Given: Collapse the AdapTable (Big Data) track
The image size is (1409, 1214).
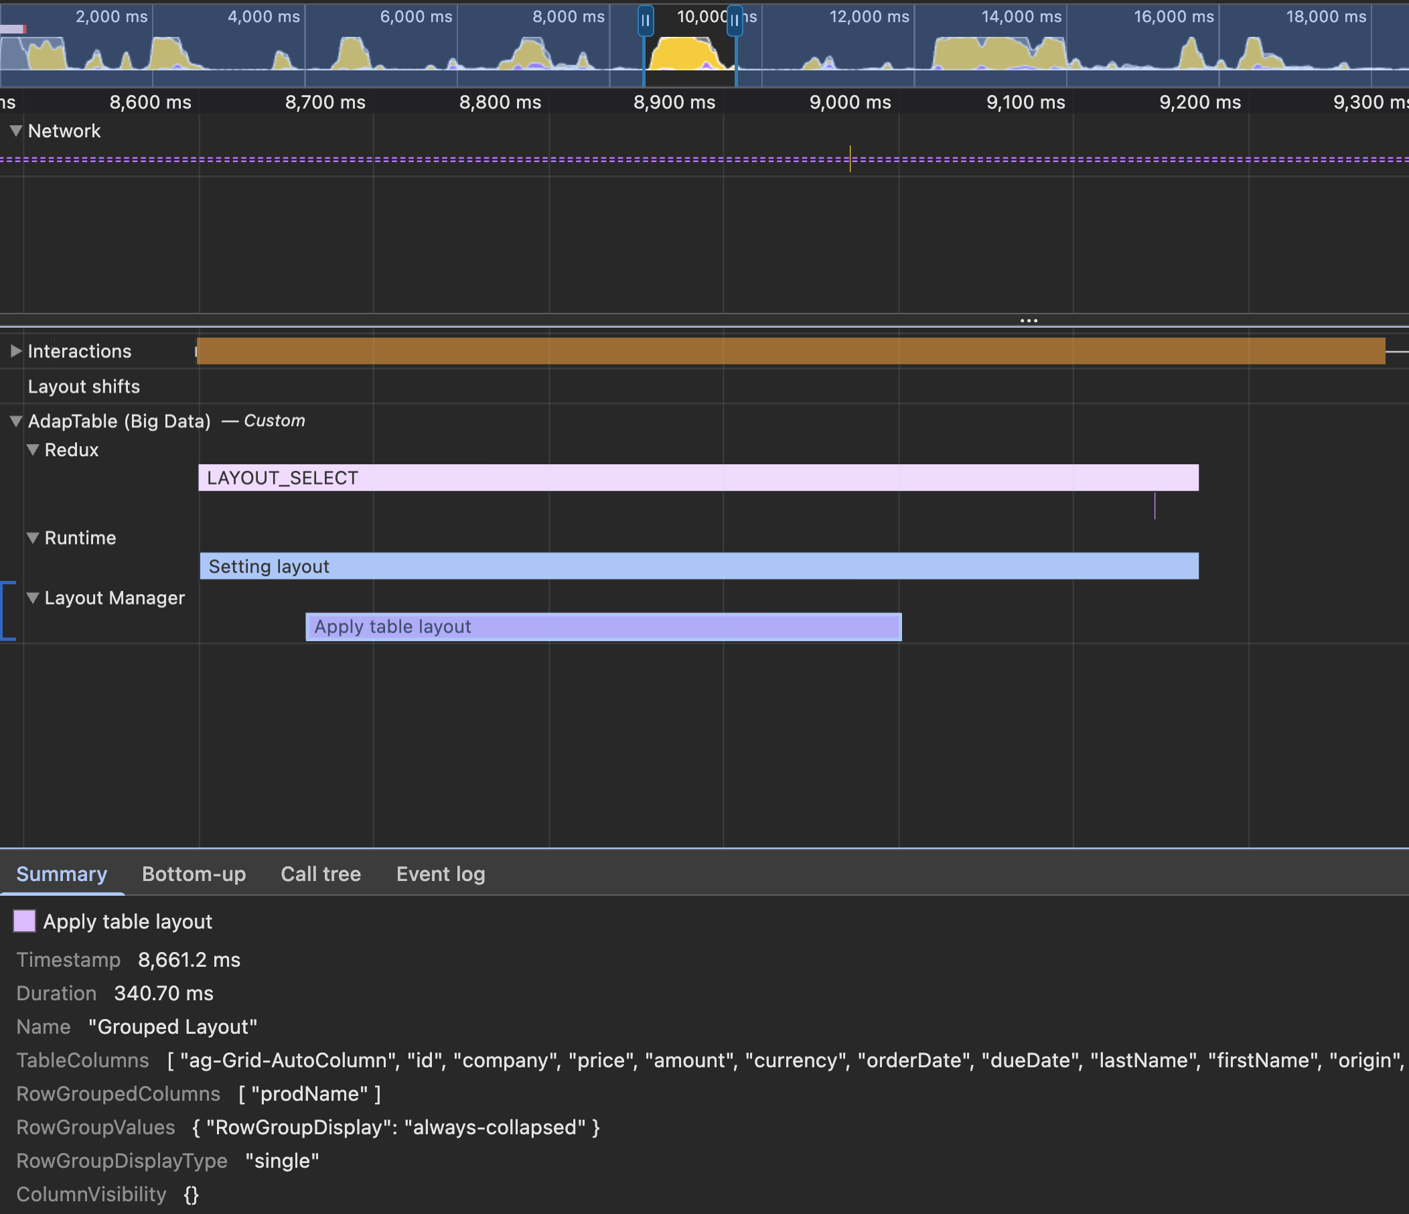Looking at the screenshot, I should coord(16,421).
